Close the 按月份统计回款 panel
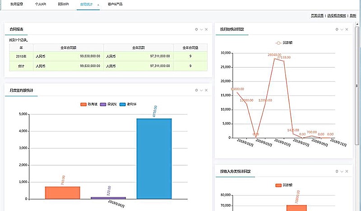The height and width of the screenshot is (211, 361). click(x=347, y=29)
